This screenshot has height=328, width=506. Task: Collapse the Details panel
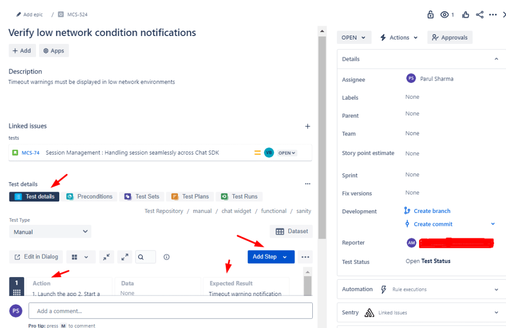pyautogui.click(x=496, y=59)
